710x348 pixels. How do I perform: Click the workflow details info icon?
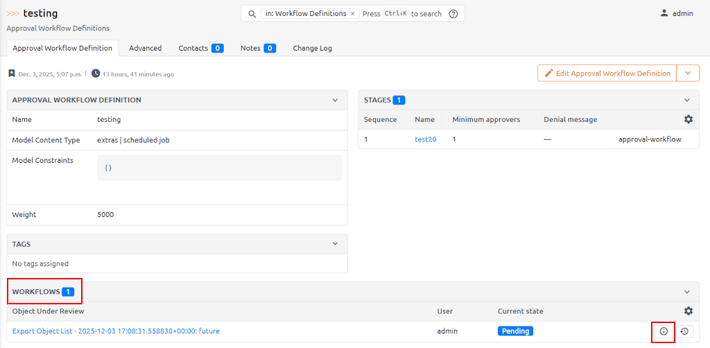tap(664, 331)
